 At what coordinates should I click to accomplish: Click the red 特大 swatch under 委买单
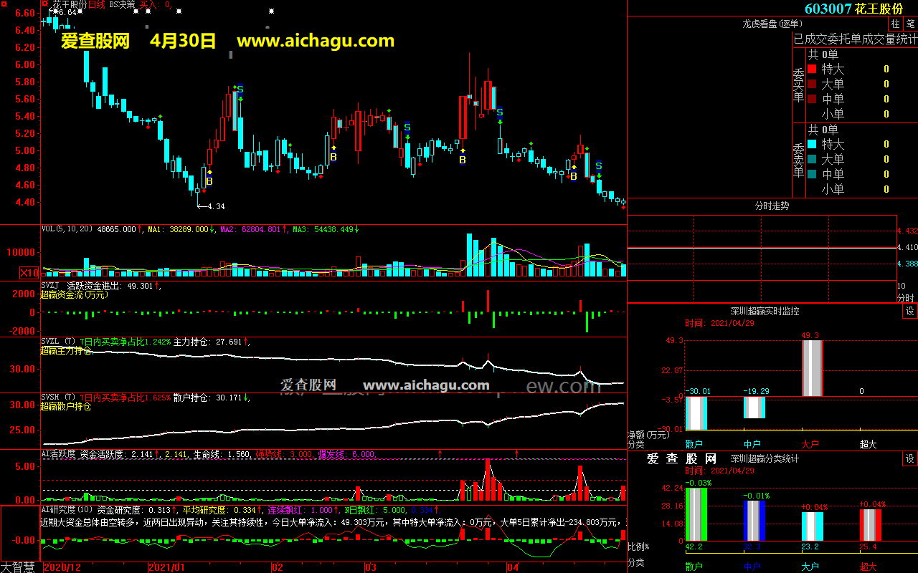(812, 69)
